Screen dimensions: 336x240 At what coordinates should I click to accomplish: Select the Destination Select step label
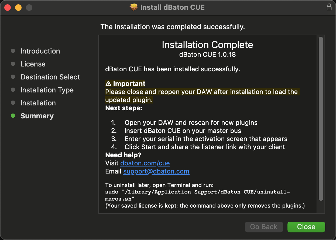[50, 77]
